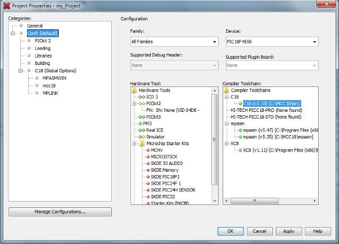Image resolution: width=339 pixels, height=244 pixels.
Task: Open the Supported Plugin Board dropdown
Action: point(272,66)
